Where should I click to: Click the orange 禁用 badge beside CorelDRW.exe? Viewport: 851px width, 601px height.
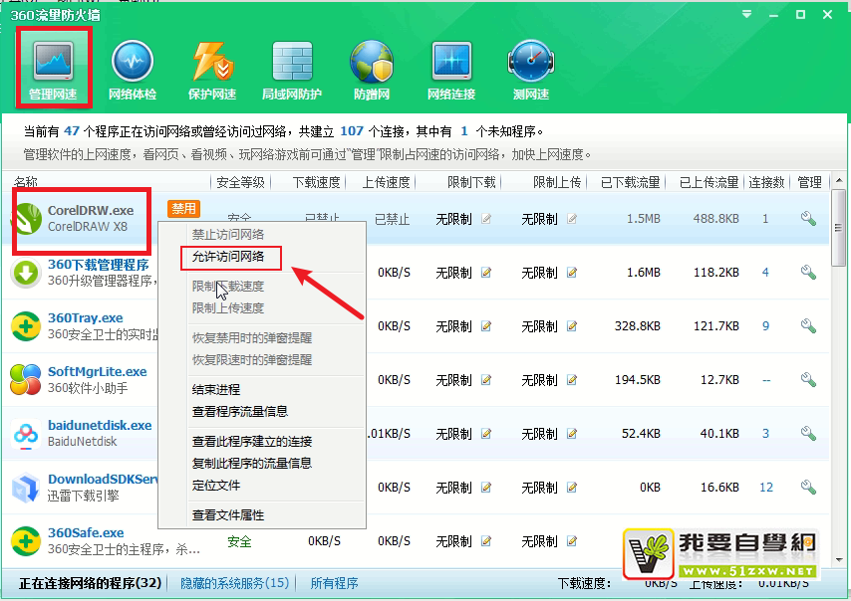click(x=184, y=209)
